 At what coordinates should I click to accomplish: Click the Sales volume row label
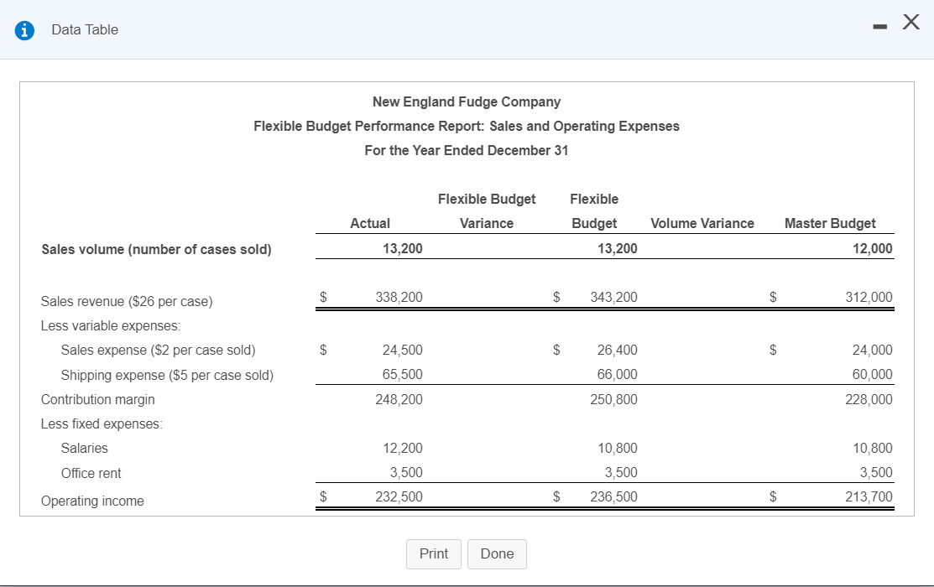(x=157, y=249)
